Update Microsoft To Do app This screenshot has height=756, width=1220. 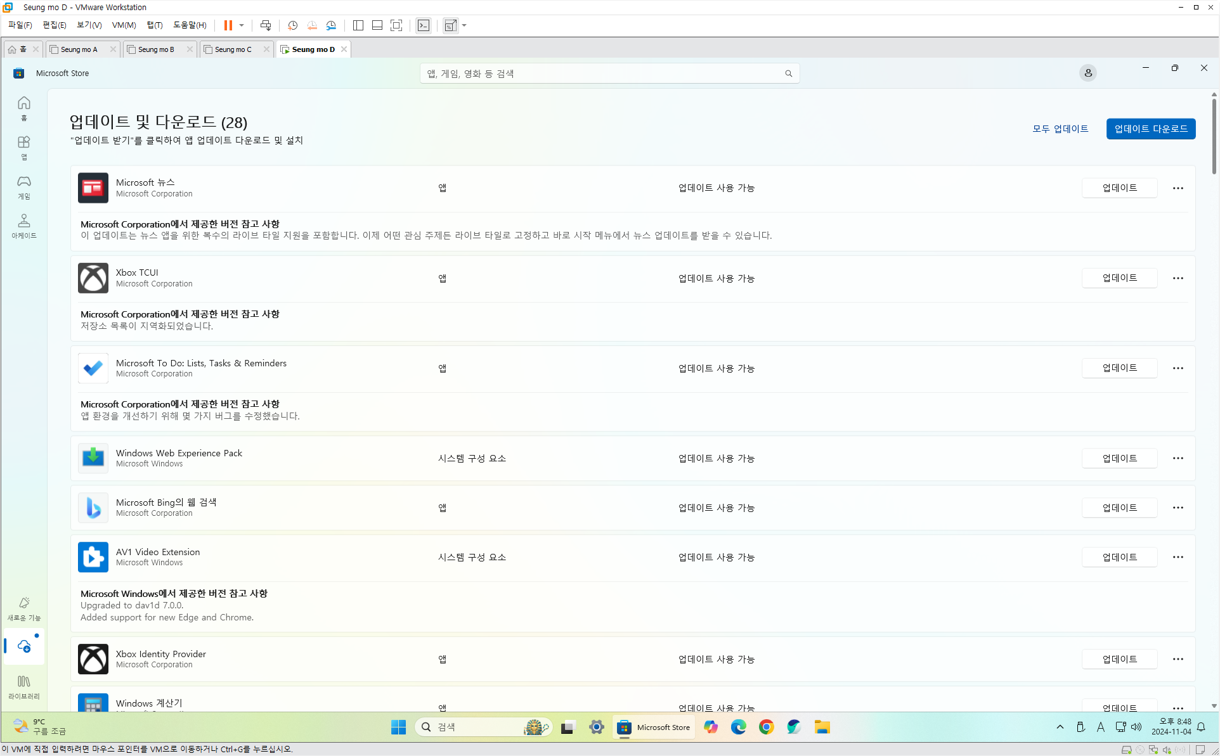(x=1119, y=368)
